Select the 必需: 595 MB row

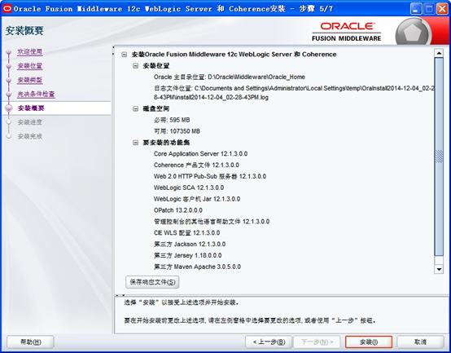(172, 120)
